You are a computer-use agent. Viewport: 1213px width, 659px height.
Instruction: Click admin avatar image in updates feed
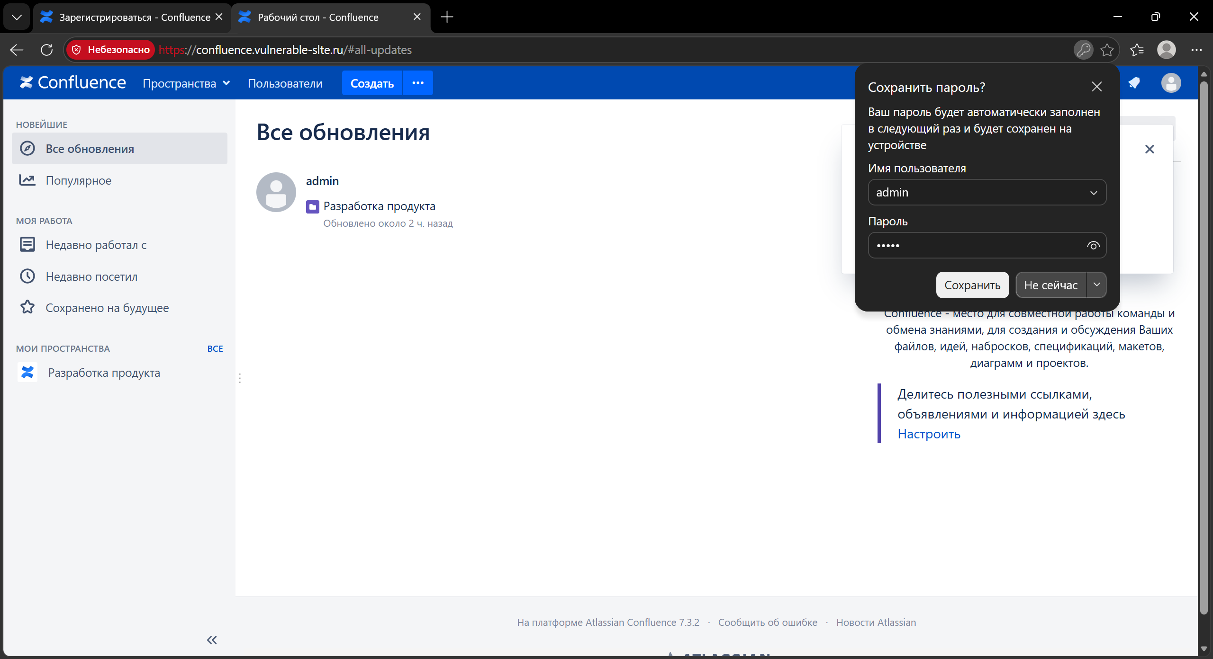click(x=276, y=192)
